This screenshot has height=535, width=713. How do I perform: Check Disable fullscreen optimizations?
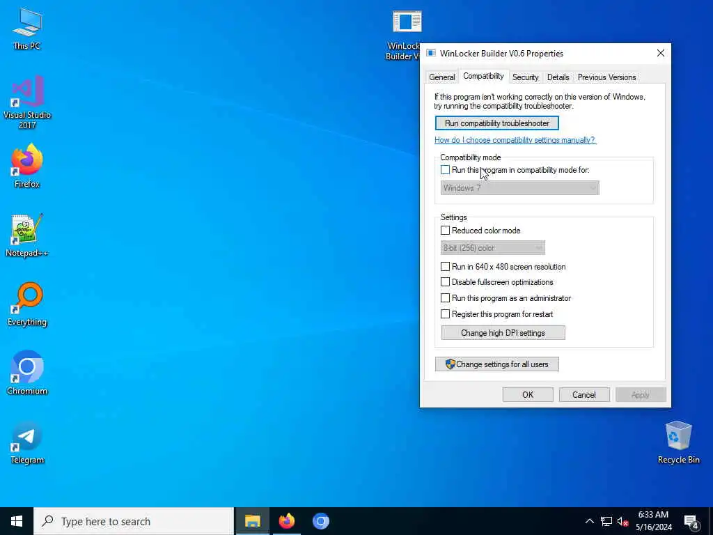[x=445, y=282]
